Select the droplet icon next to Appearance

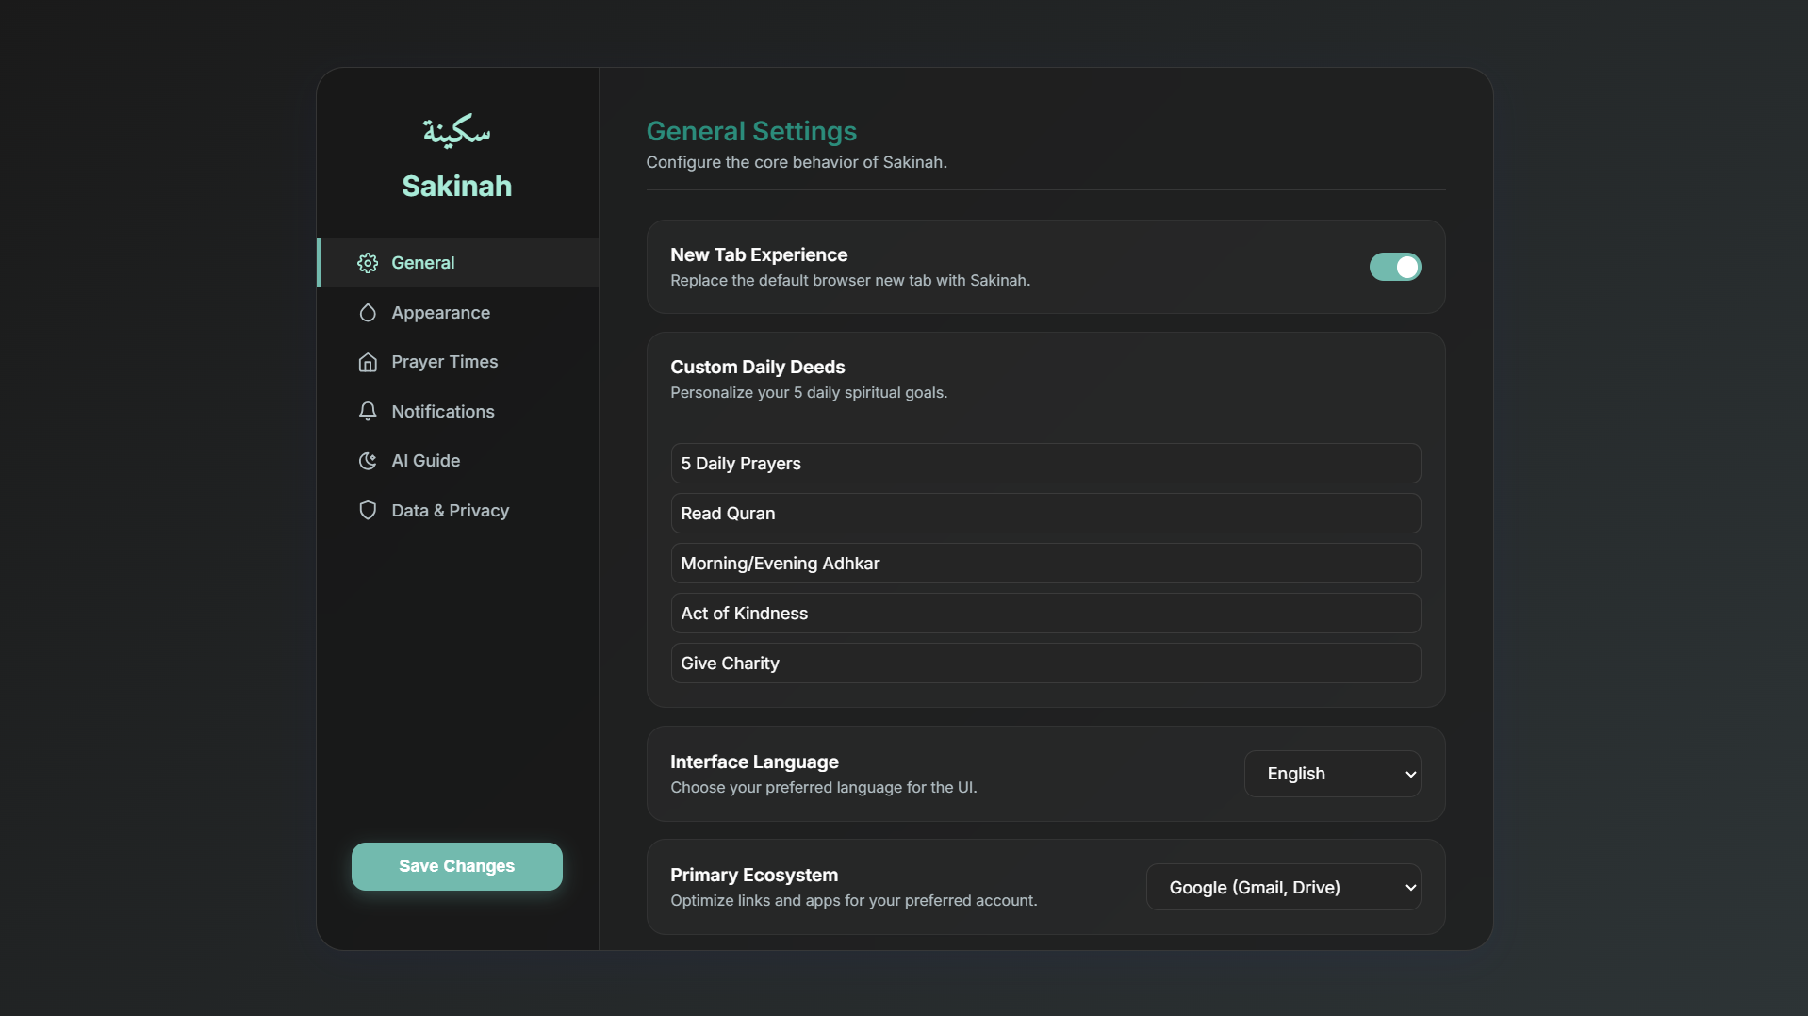pos(367,312)
